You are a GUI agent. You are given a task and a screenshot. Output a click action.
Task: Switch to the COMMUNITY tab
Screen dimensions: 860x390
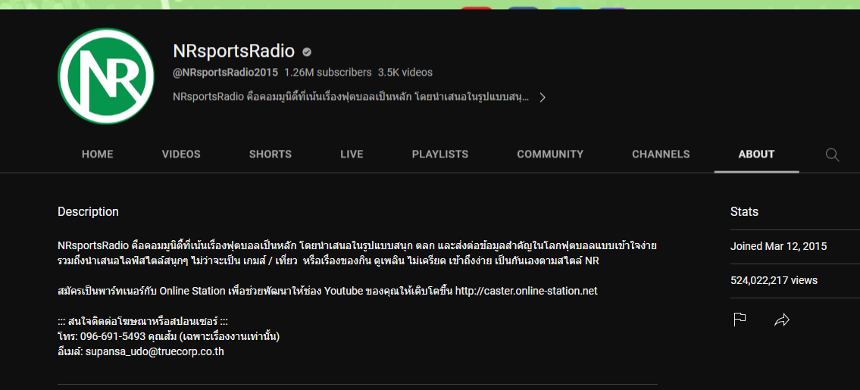pyautogui.click(x=550, y=154)
